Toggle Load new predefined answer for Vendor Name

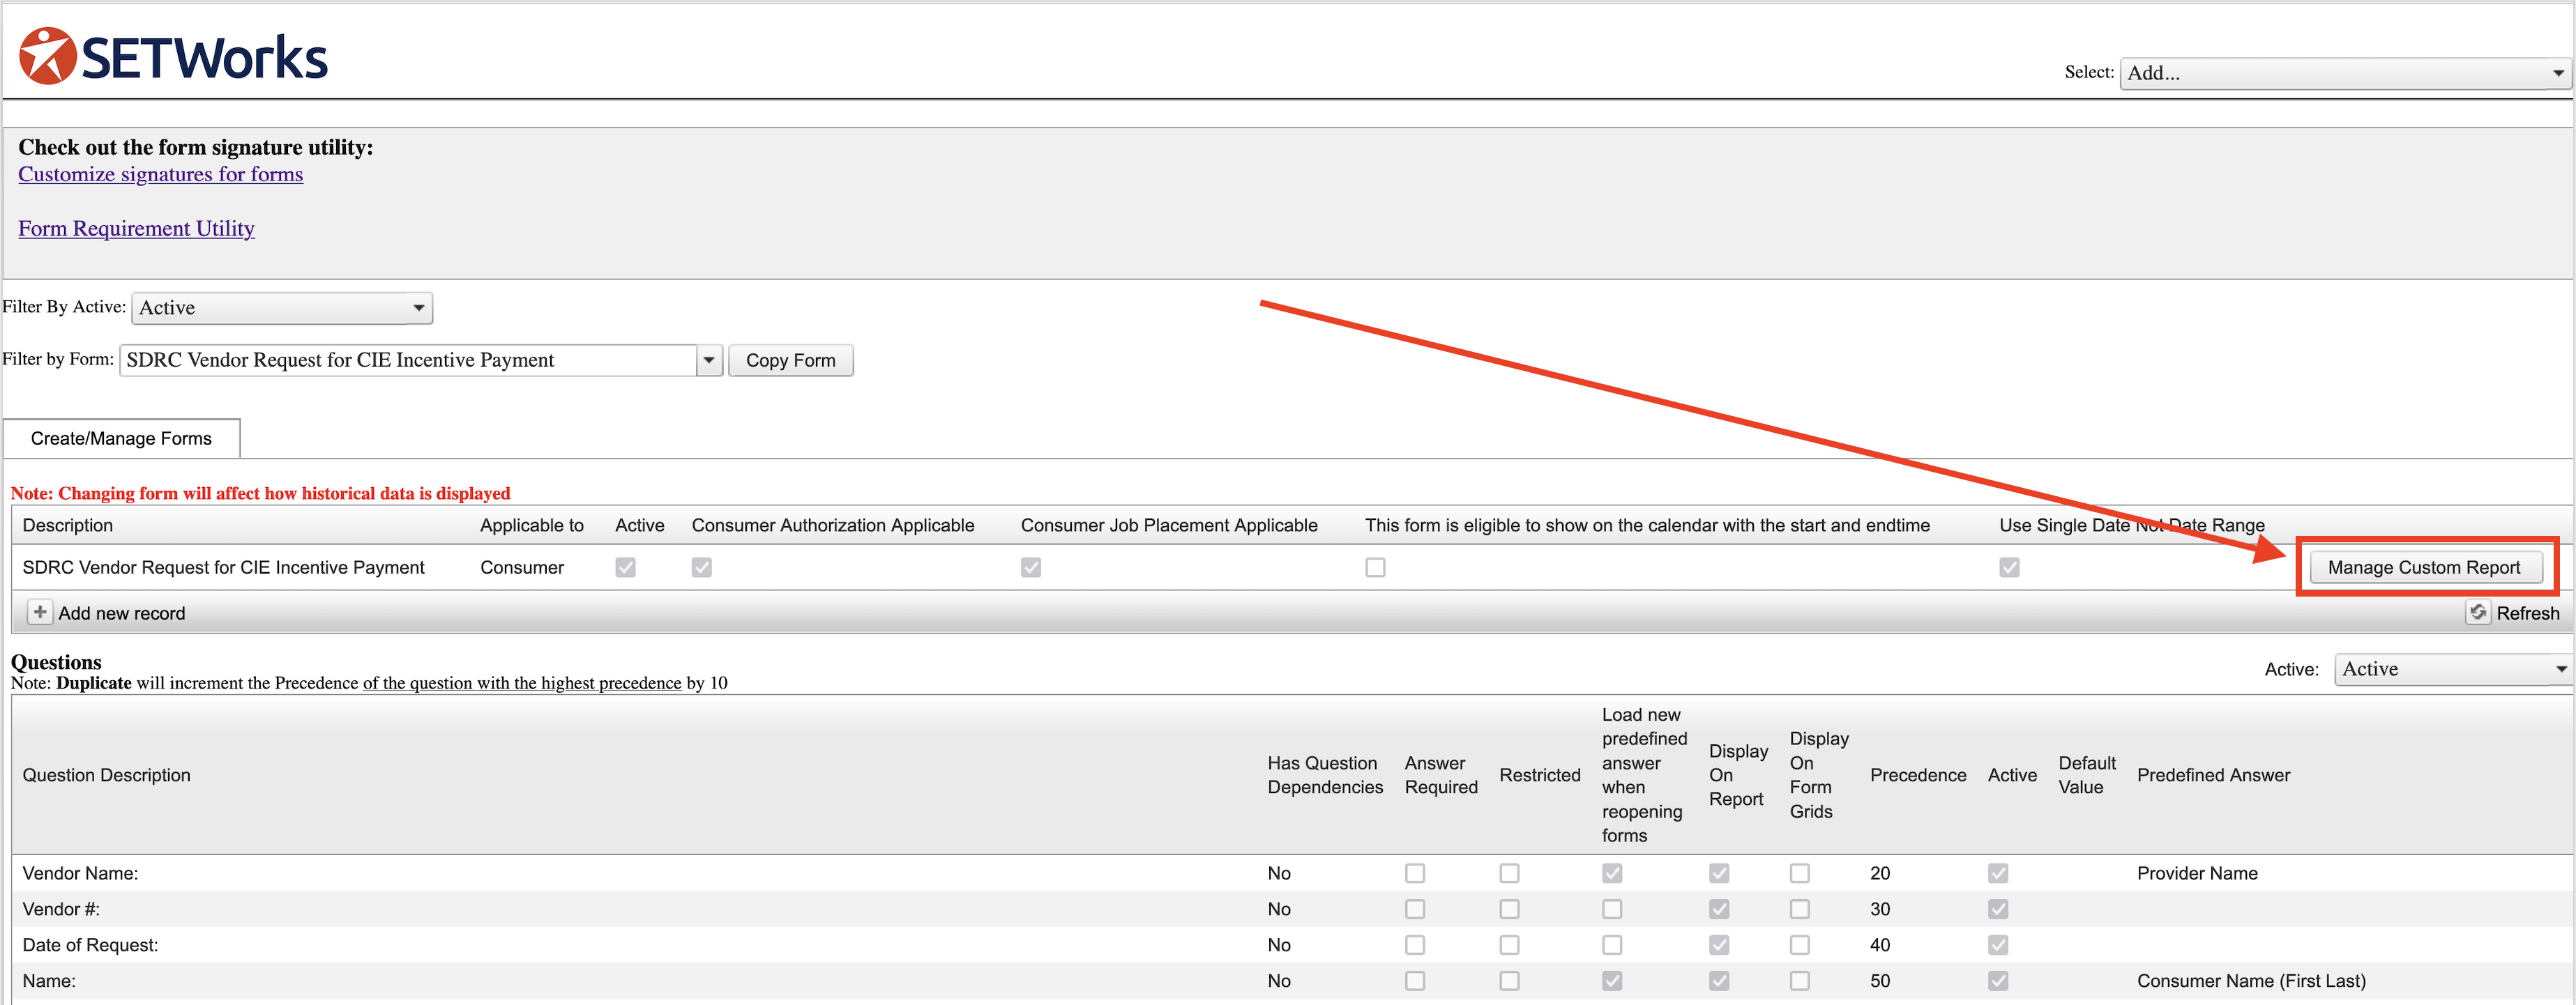pyautogui.click(x=1612, y=873)
